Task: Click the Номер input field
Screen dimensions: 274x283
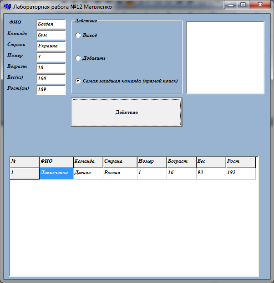Action: tap(51, 57)
